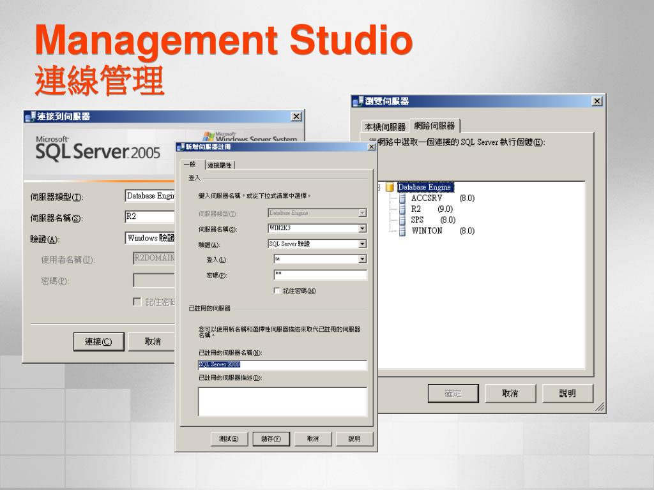Click the server icon beside SPS

402,220
